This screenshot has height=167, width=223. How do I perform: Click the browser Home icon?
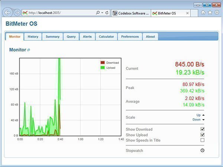pyautogui.click(x=203, y=13)
